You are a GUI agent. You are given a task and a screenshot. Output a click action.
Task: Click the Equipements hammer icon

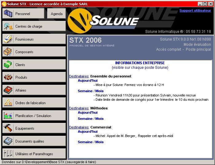[8, 128]
